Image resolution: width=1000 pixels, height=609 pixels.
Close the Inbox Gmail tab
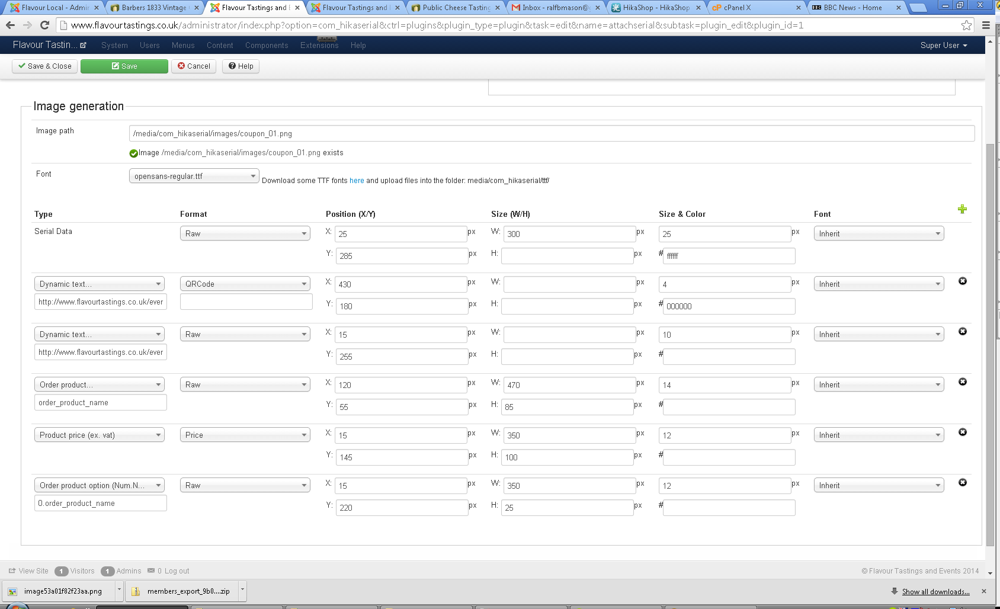coord(598,8)
